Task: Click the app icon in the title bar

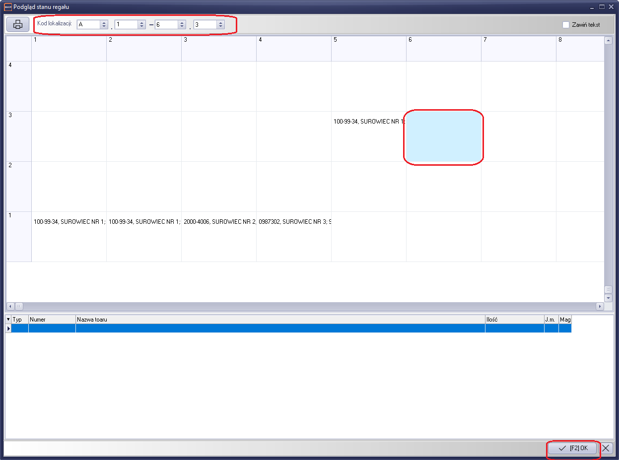Action: coord(7,7)
